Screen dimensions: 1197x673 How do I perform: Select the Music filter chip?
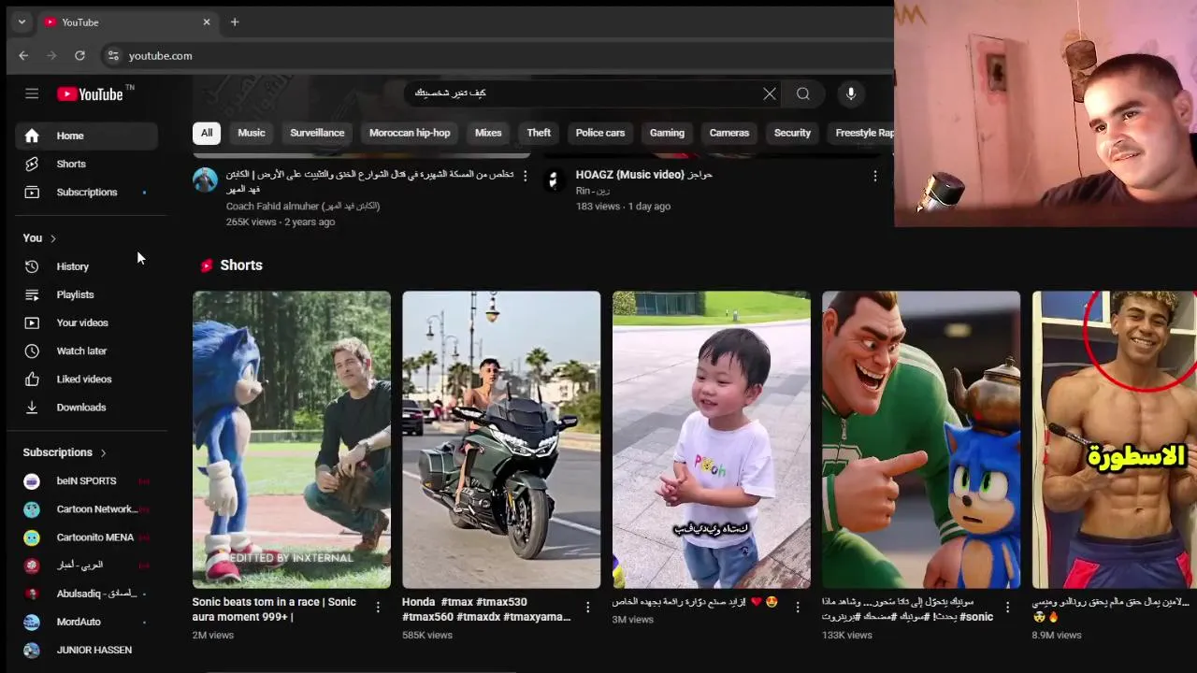tap(252, 133)
